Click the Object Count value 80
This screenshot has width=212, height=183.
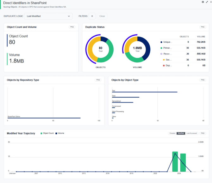coord(12,42)
